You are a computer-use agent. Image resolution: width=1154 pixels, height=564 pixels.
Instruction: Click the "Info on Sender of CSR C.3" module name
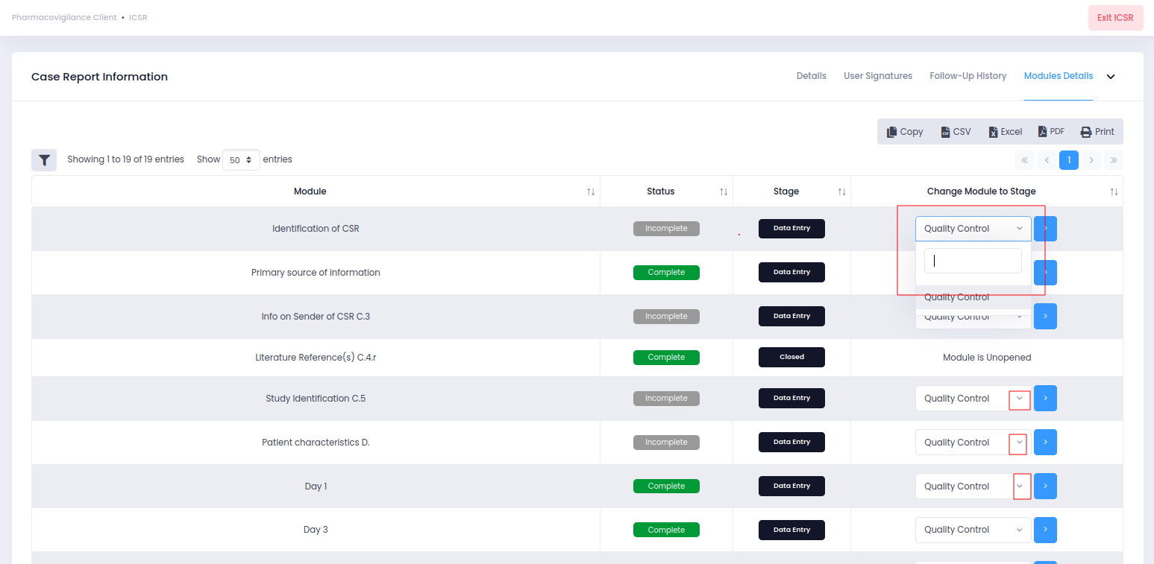316,317
